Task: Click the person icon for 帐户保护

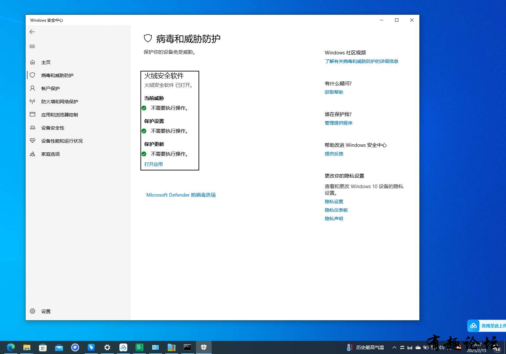Action: [32, 88]
